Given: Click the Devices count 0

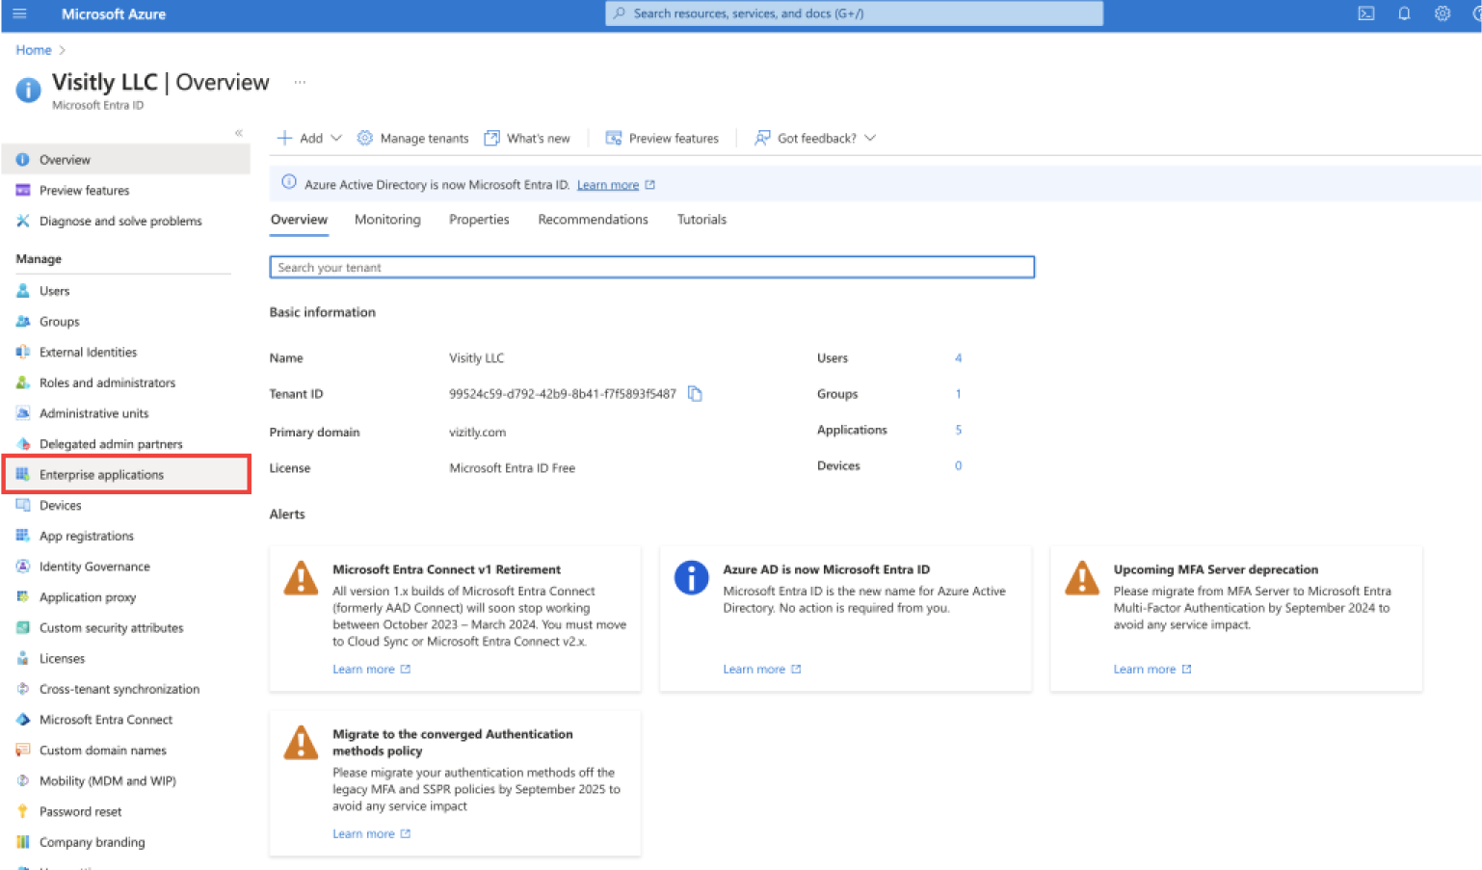Looking at the screenshot, I should coord(958,465).
